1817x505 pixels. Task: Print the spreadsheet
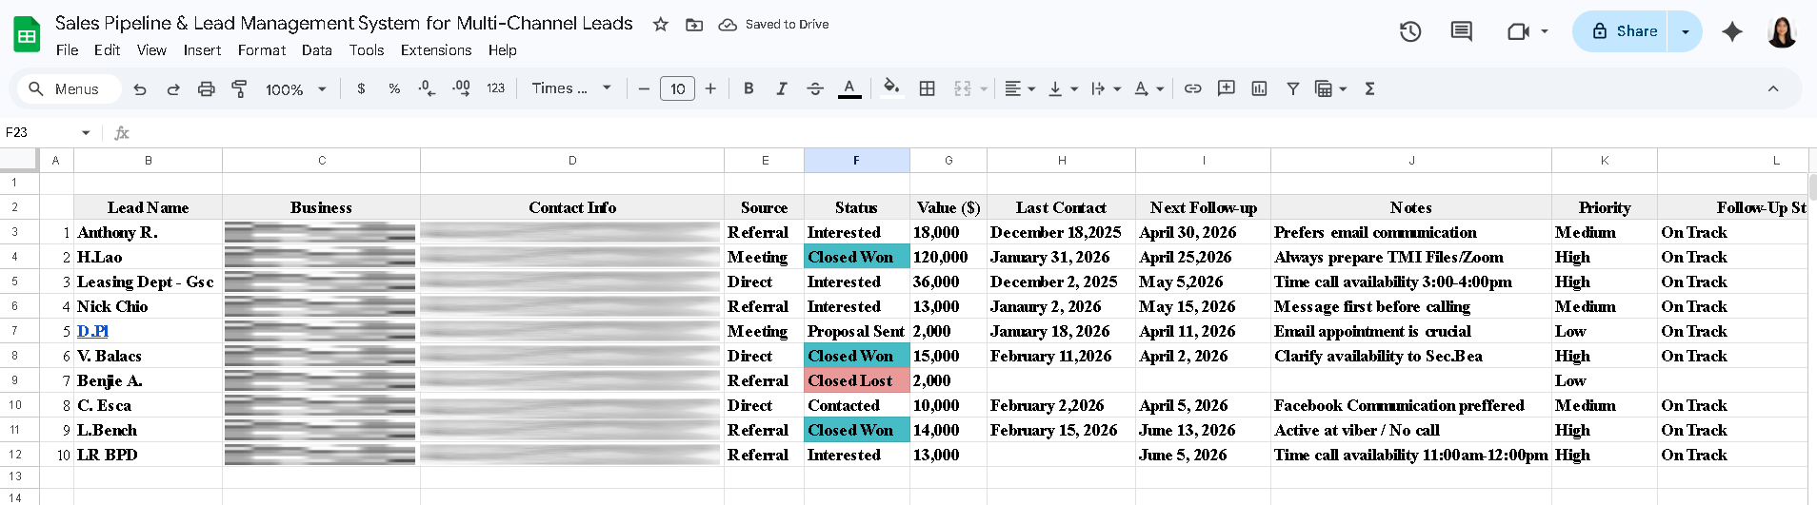click(x=206, y=88)
